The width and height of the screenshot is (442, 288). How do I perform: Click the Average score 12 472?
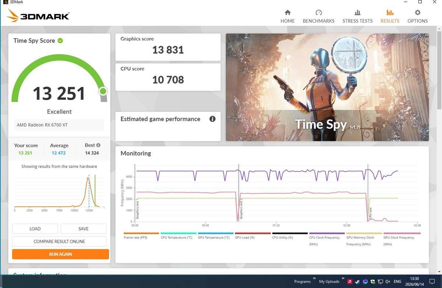[x=59, y=153]
